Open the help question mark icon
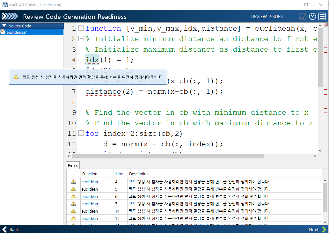This screenshot has width=329, height=233. point(312,16)
